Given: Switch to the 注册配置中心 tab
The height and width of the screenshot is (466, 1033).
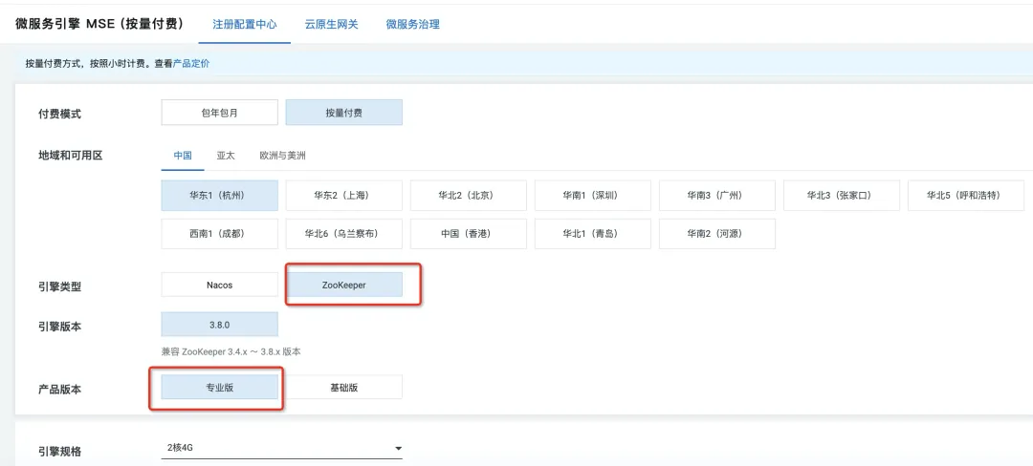Looking at the screenshot, I should pyautogui.click(x=245, y=24).
